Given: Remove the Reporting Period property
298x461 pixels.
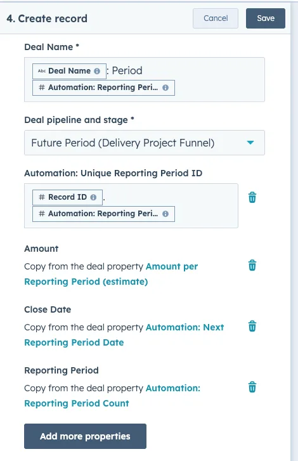Looking at the screenshot, I should tap(252, 387).
